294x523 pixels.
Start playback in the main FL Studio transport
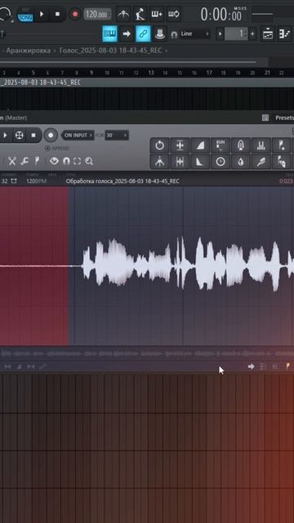pyautogui.click(x=42, y=15)
